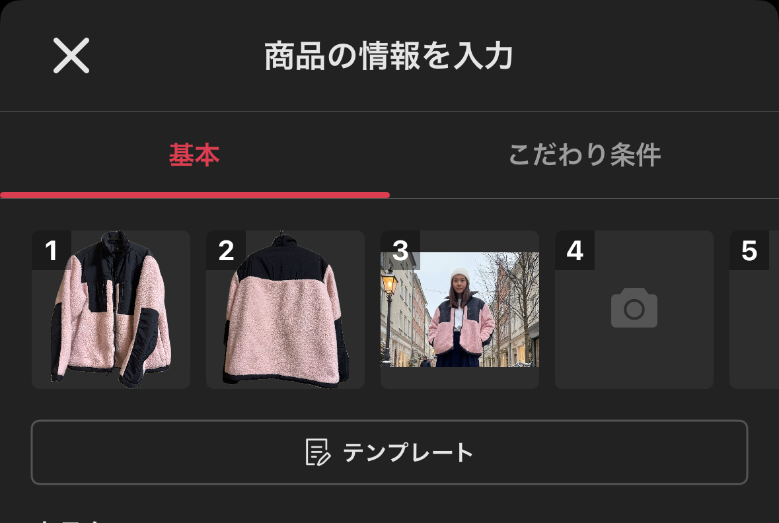Screen dimensions: 779x523
Task: Add a photo in empty slot 5
Action: point(754,310)
